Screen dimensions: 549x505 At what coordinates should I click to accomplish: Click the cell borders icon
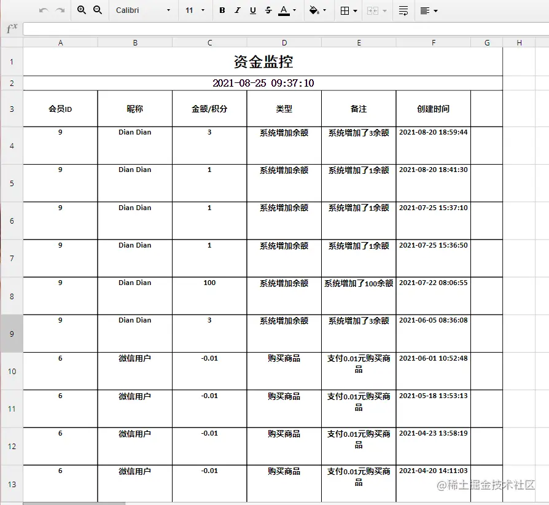coord(345,11)
